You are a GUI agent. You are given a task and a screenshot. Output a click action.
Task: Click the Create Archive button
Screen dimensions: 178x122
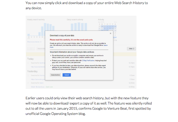[55, 75]
